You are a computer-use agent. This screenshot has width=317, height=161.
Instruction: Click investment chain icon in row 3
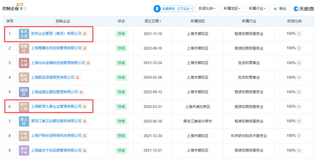(299, 63)
